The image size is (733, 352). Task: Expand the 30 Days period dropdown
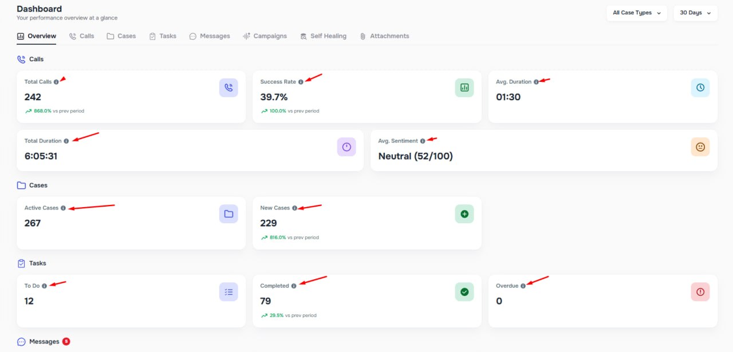pyautogui.click(x=695, y=13)
